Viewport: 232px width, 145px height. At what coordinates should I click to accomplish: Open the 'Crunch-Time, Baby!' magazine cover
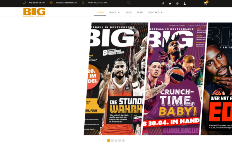point(175,79)
